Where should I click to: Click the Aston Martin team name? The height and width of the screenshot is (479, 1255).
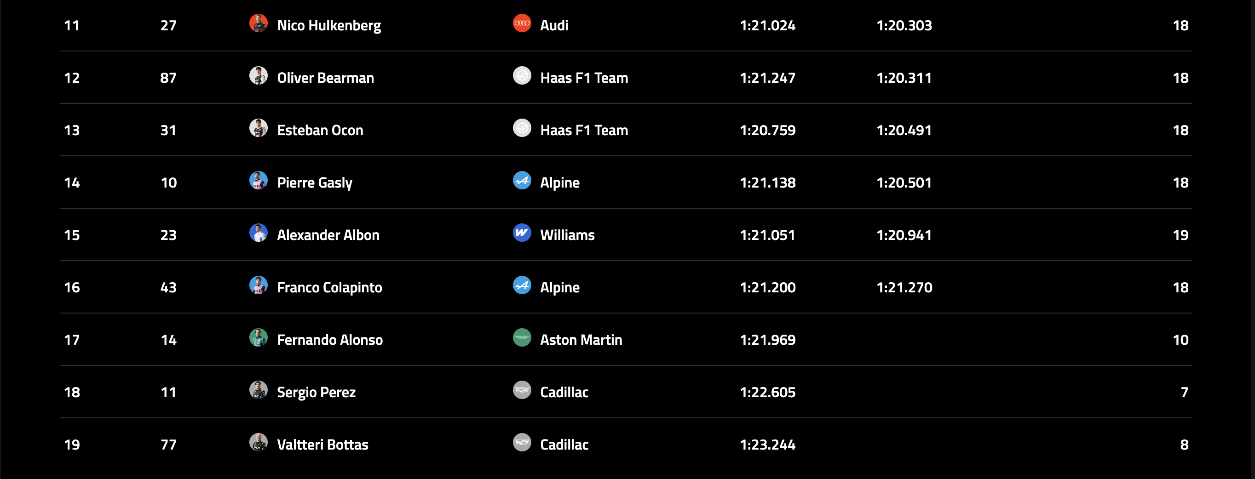pyautogui.click(x=581, y=340)
